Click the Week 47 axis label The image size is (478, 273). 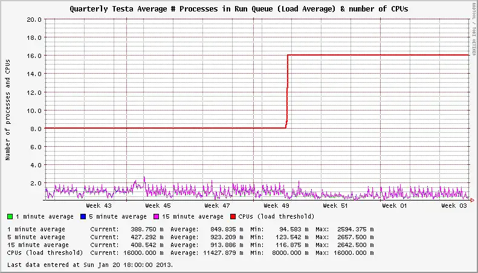click(x=217, y=206)
